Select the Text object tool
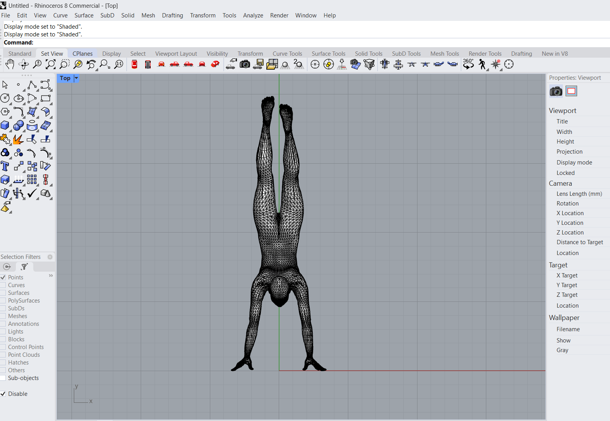 coord(5,166)
